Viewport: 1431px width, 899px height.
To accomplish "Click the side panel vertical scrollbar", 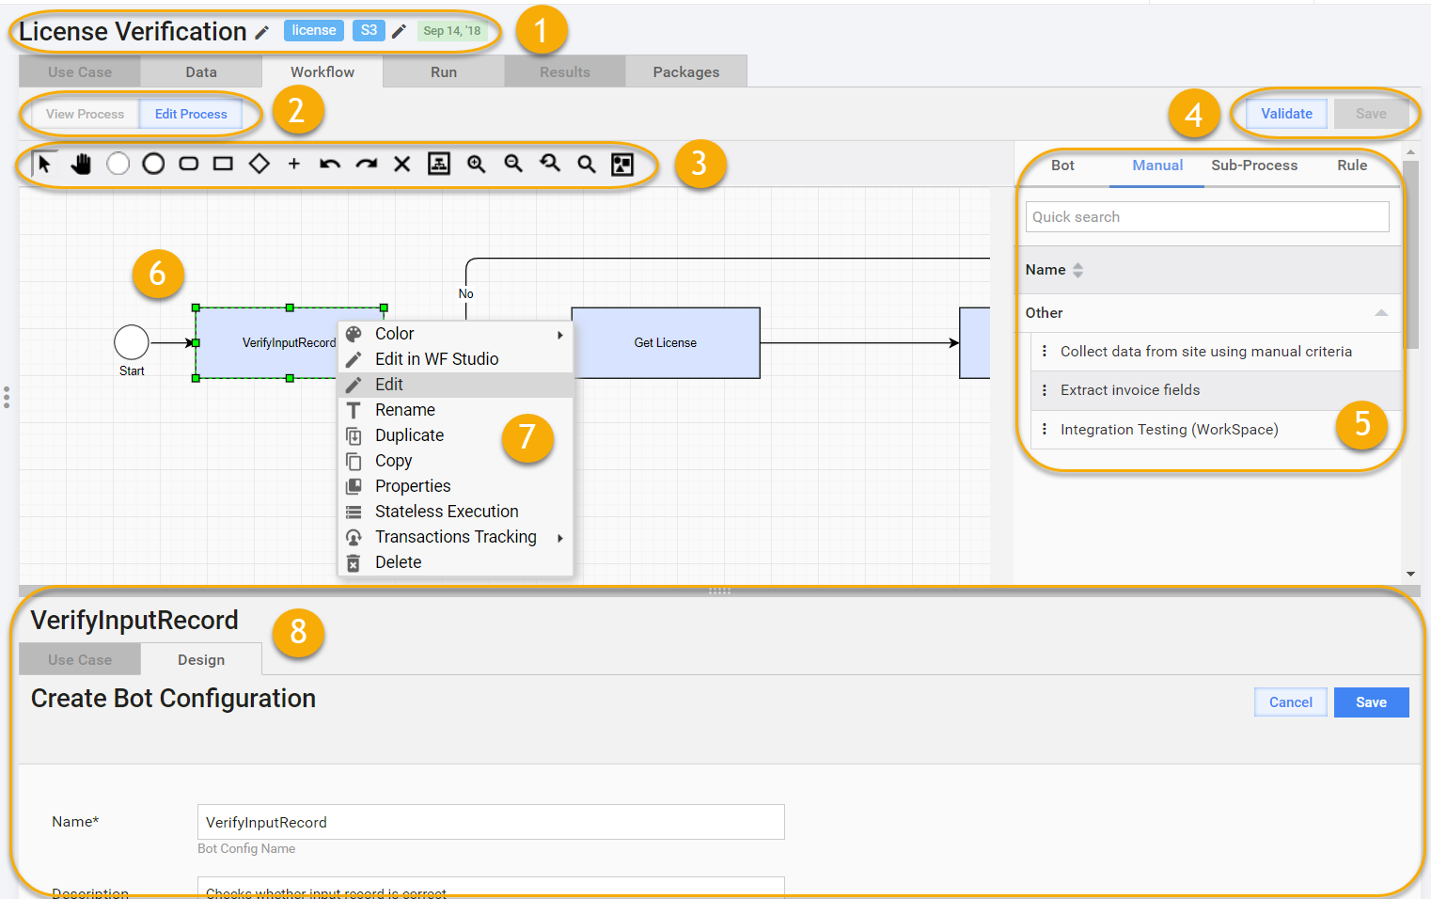I will pos(1410,254).
